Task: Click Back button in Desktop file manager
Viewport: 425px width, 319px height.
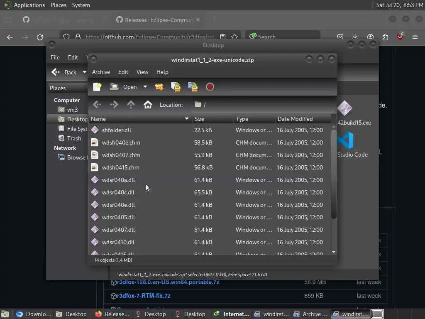Action: [x=64, y=72]
